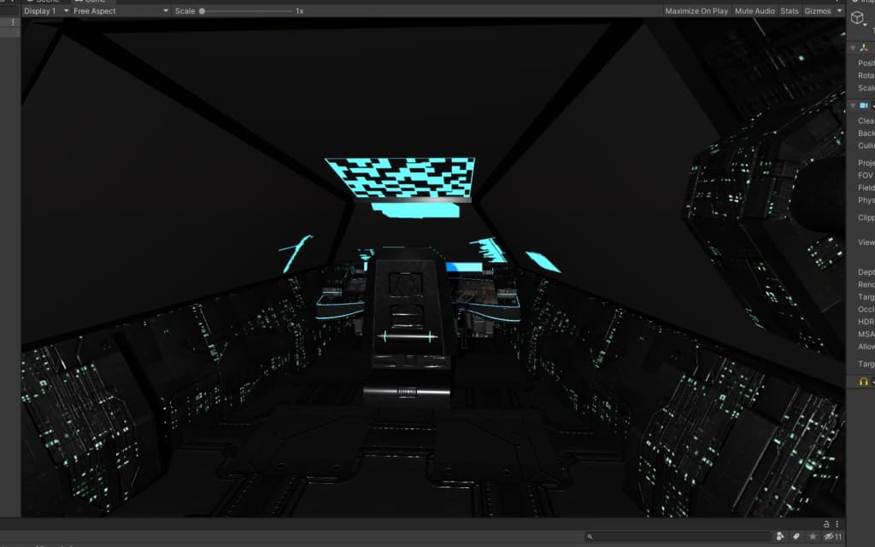Open Search by Label filter

796,537
